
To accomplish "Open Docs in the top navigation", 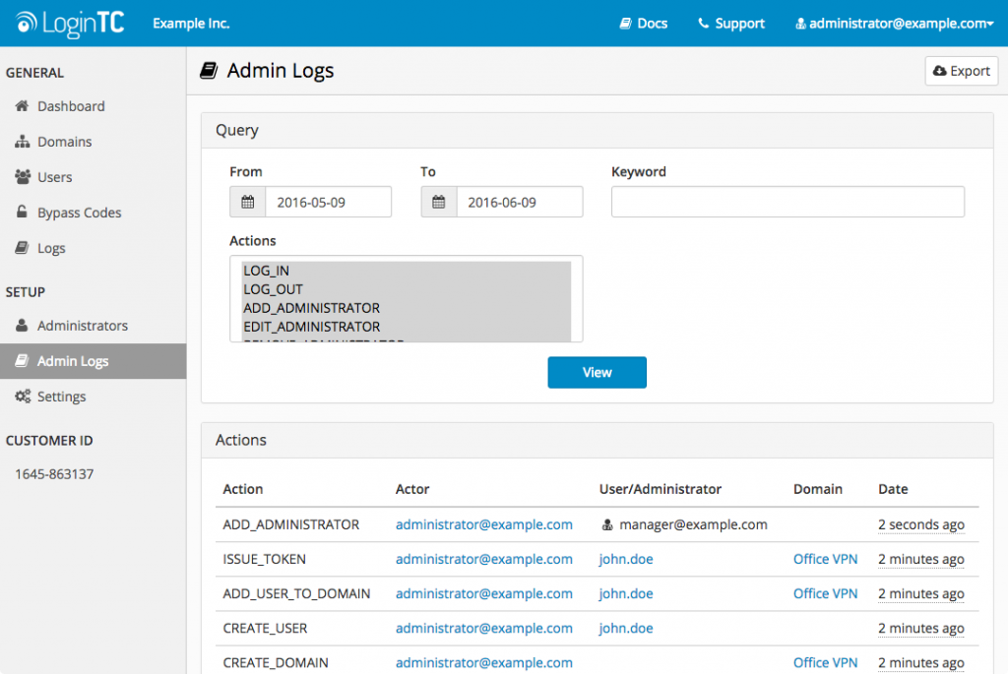I will click(x=643, y=24).
